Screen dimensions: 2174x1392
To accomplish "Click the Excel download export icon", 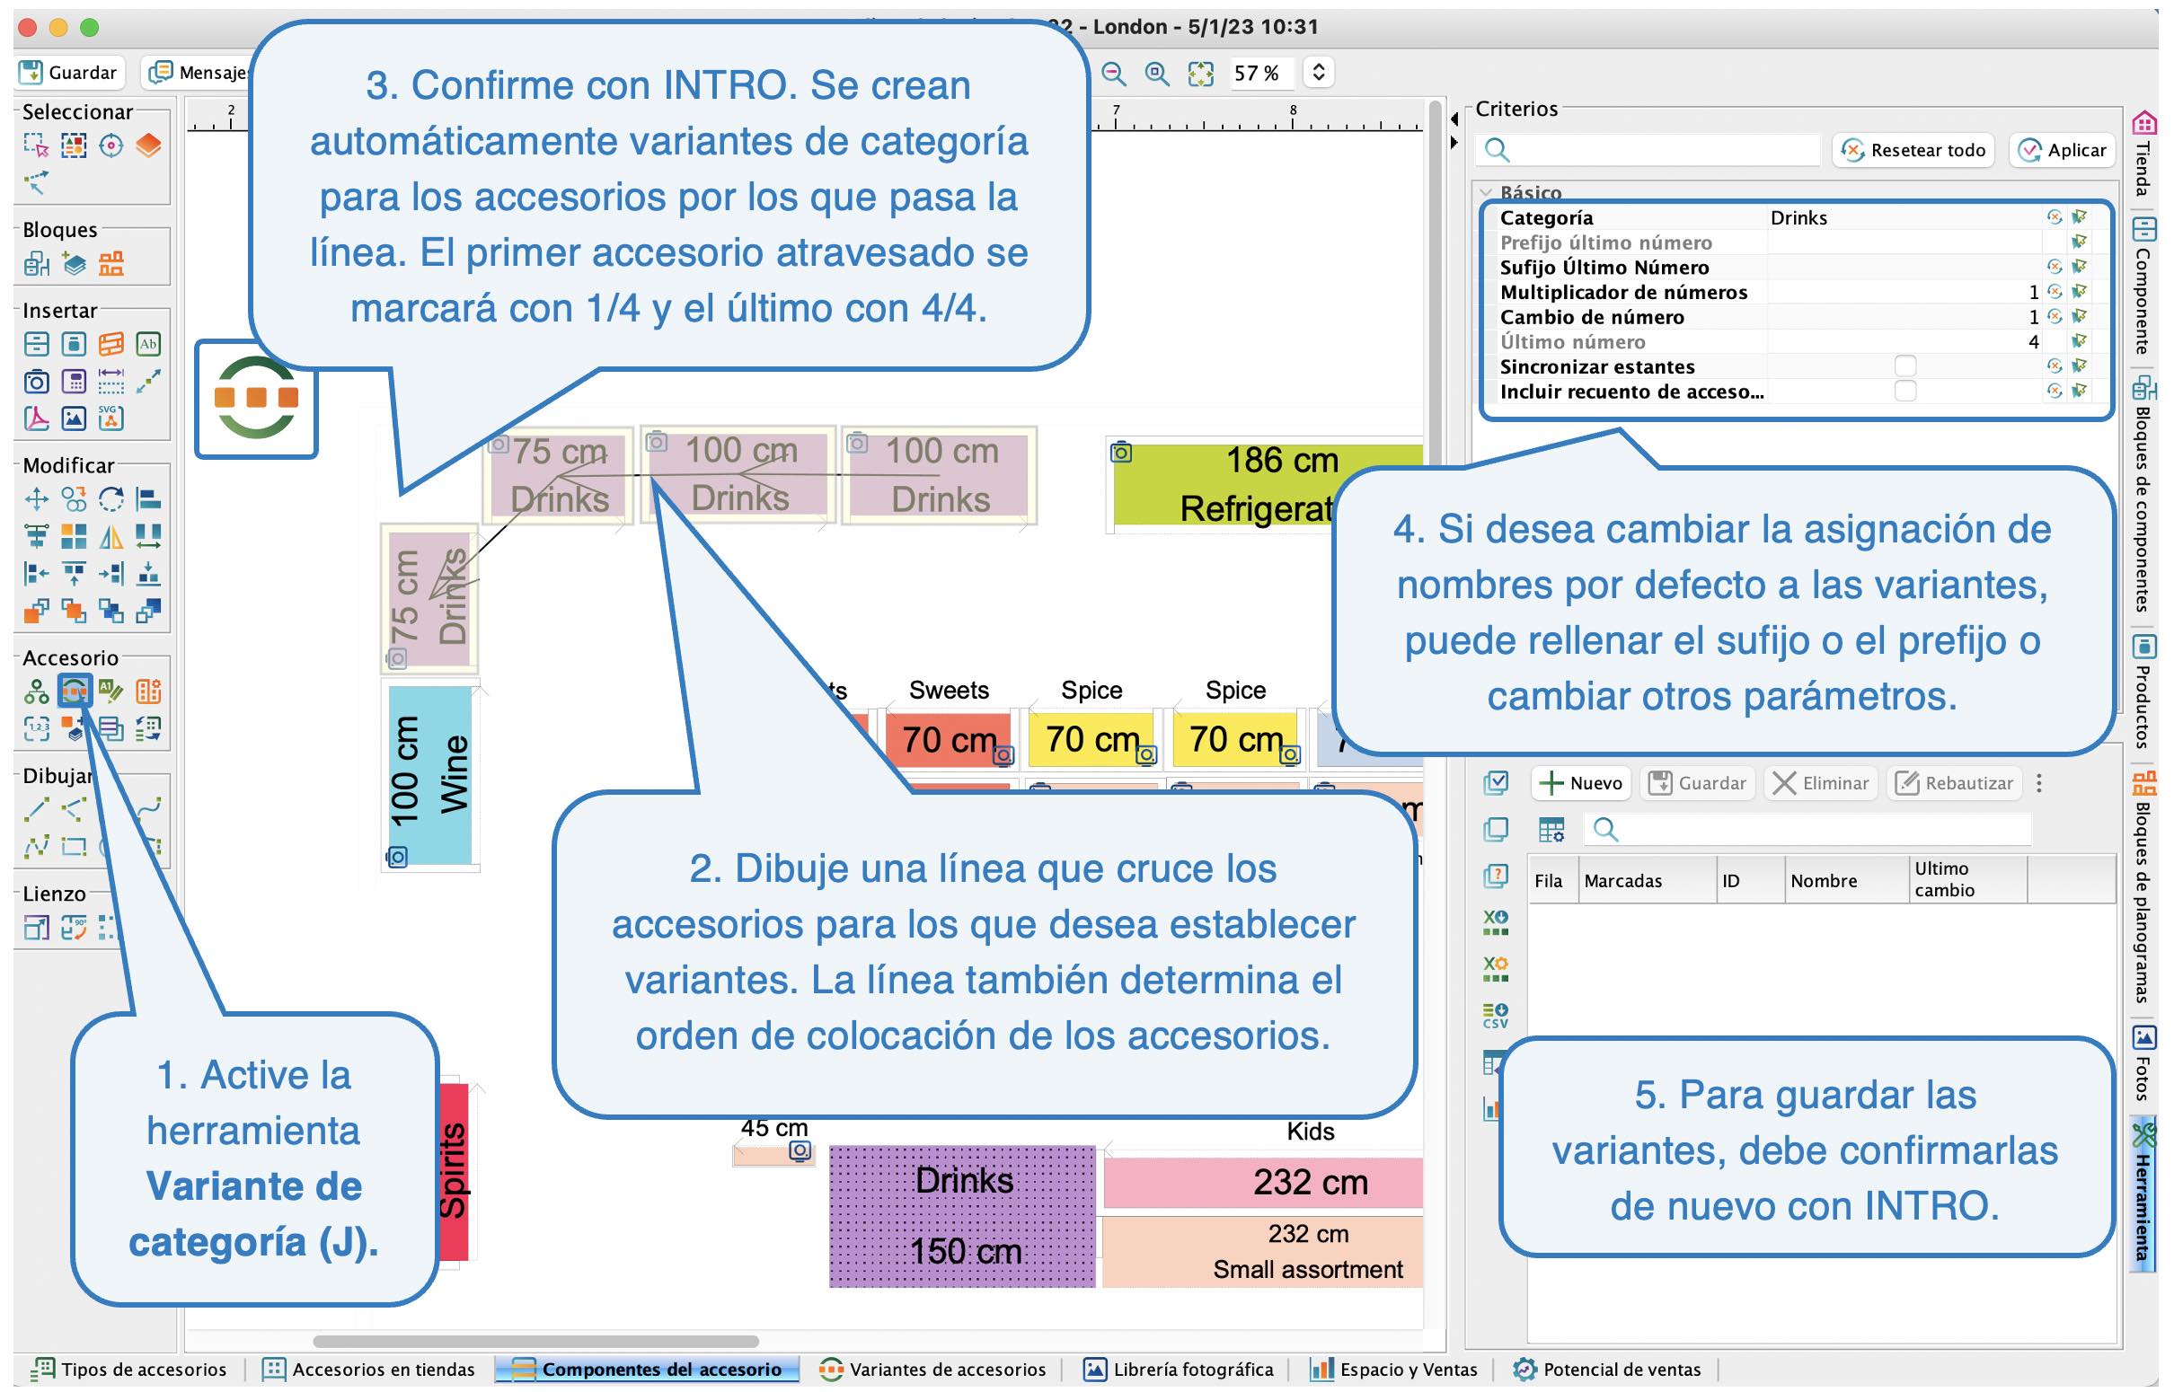I will coord(1495,923).
